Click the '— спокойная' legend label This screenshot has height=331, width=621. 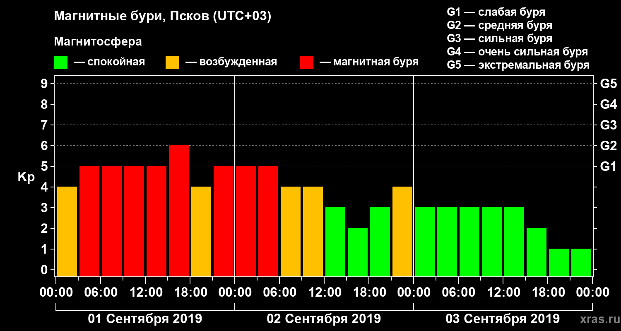click(109, 62)
